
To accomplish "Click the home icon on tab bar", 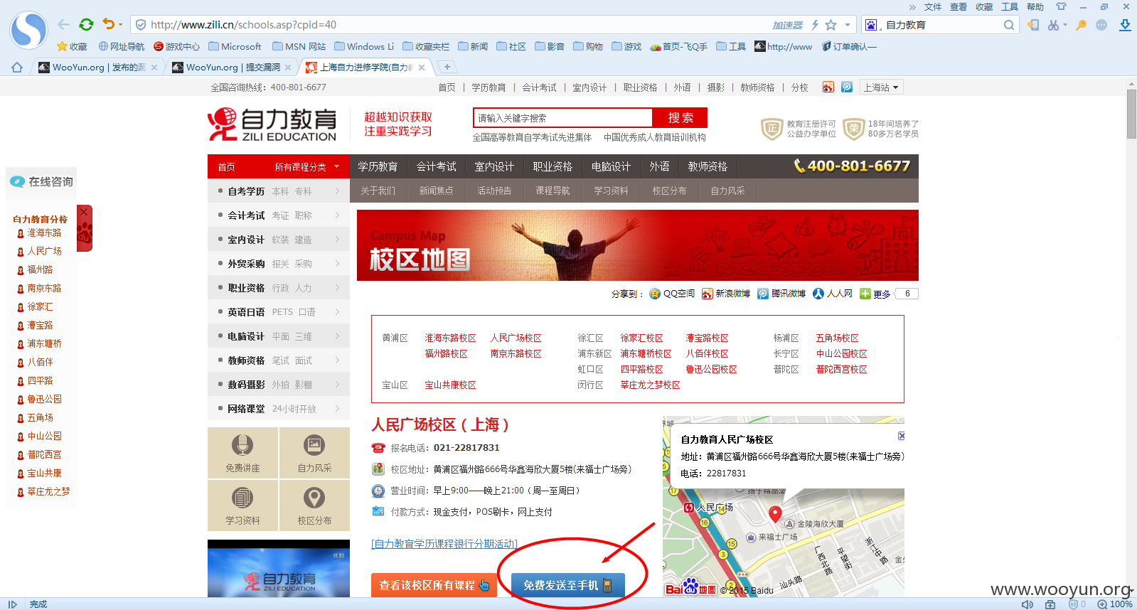I will 17,68.
